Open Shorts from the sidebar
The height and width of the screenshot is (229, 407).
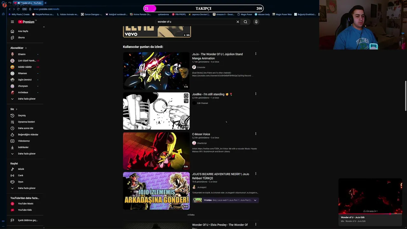pos(25,38)
